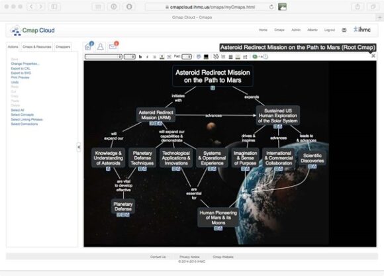Collapse the left sidebar panel arrow
This screenshot has width=384, height=276.
click(x=79, y=147)
